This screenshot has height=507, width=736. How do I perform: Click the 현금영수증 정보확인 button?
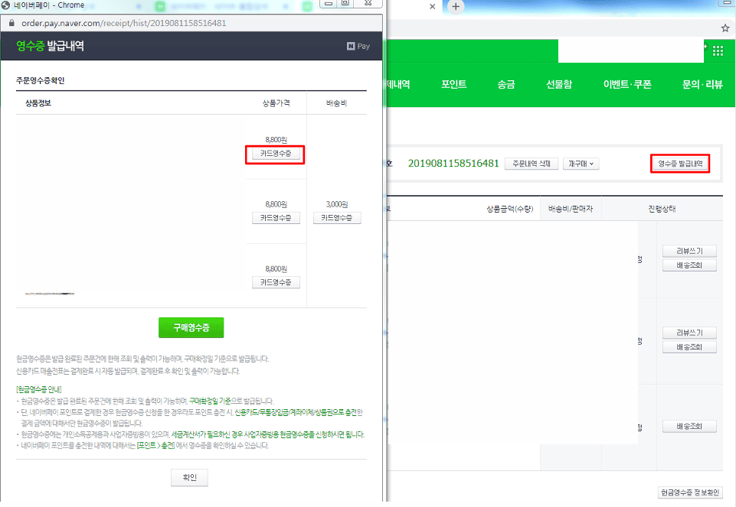click(690, 492)
